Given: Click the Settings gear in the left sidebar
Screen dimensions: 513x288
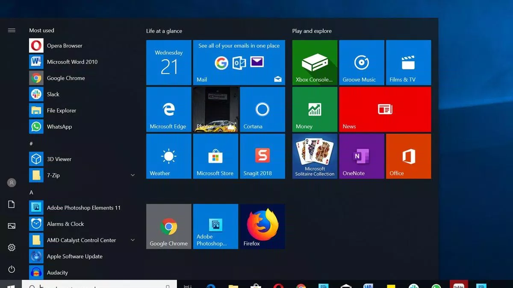Looking at the screenshot, I should (11, 247).
